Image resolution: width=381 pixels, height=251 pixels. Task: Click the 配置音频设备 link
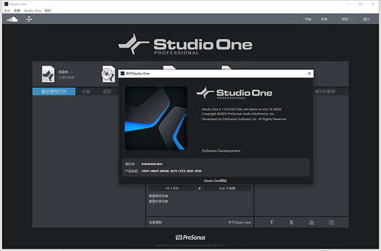(159, 196)
